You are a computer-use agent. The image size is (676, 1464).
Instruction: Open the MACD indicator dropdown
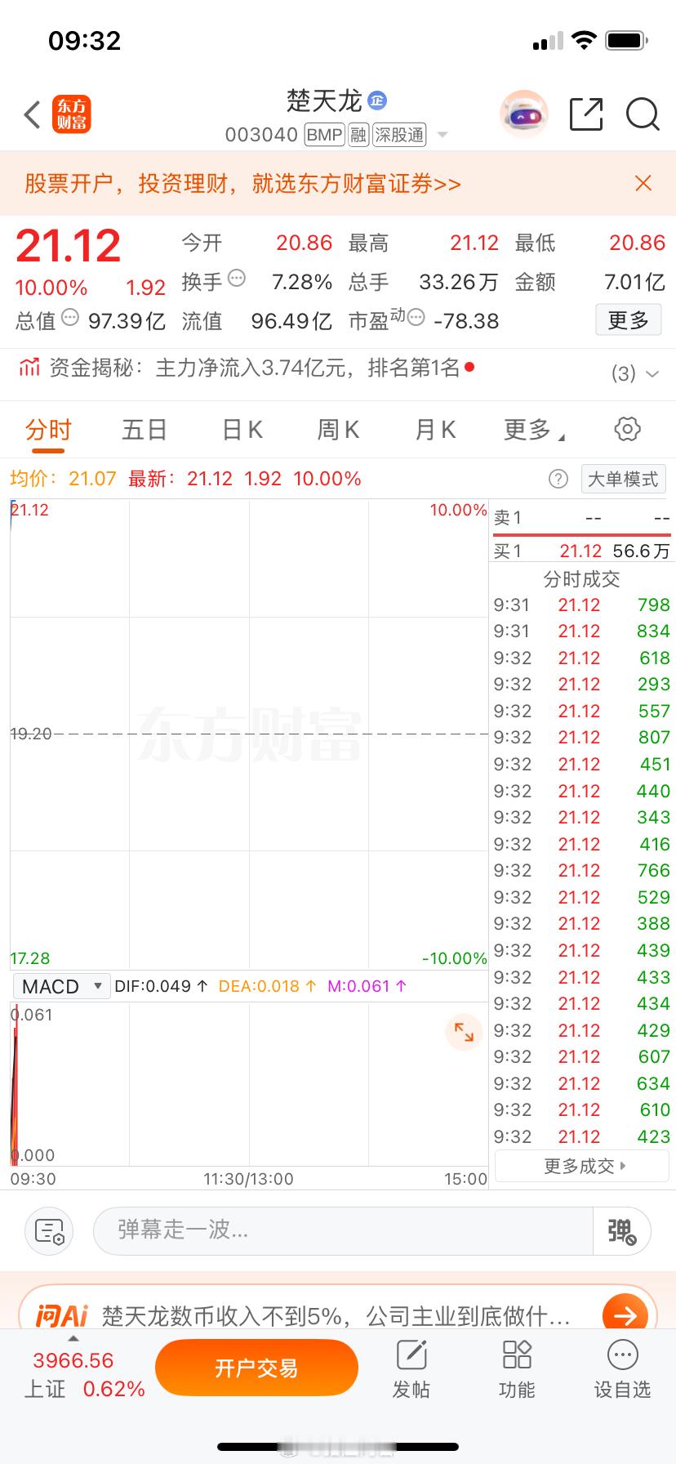coord(60,986)
